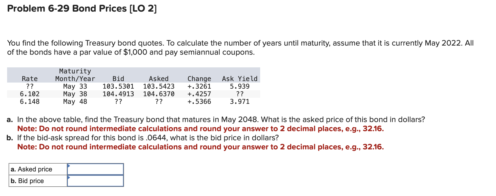The image size is (496, 196).
Task: Click the Asked column header
Action: [x=159, y=79]
